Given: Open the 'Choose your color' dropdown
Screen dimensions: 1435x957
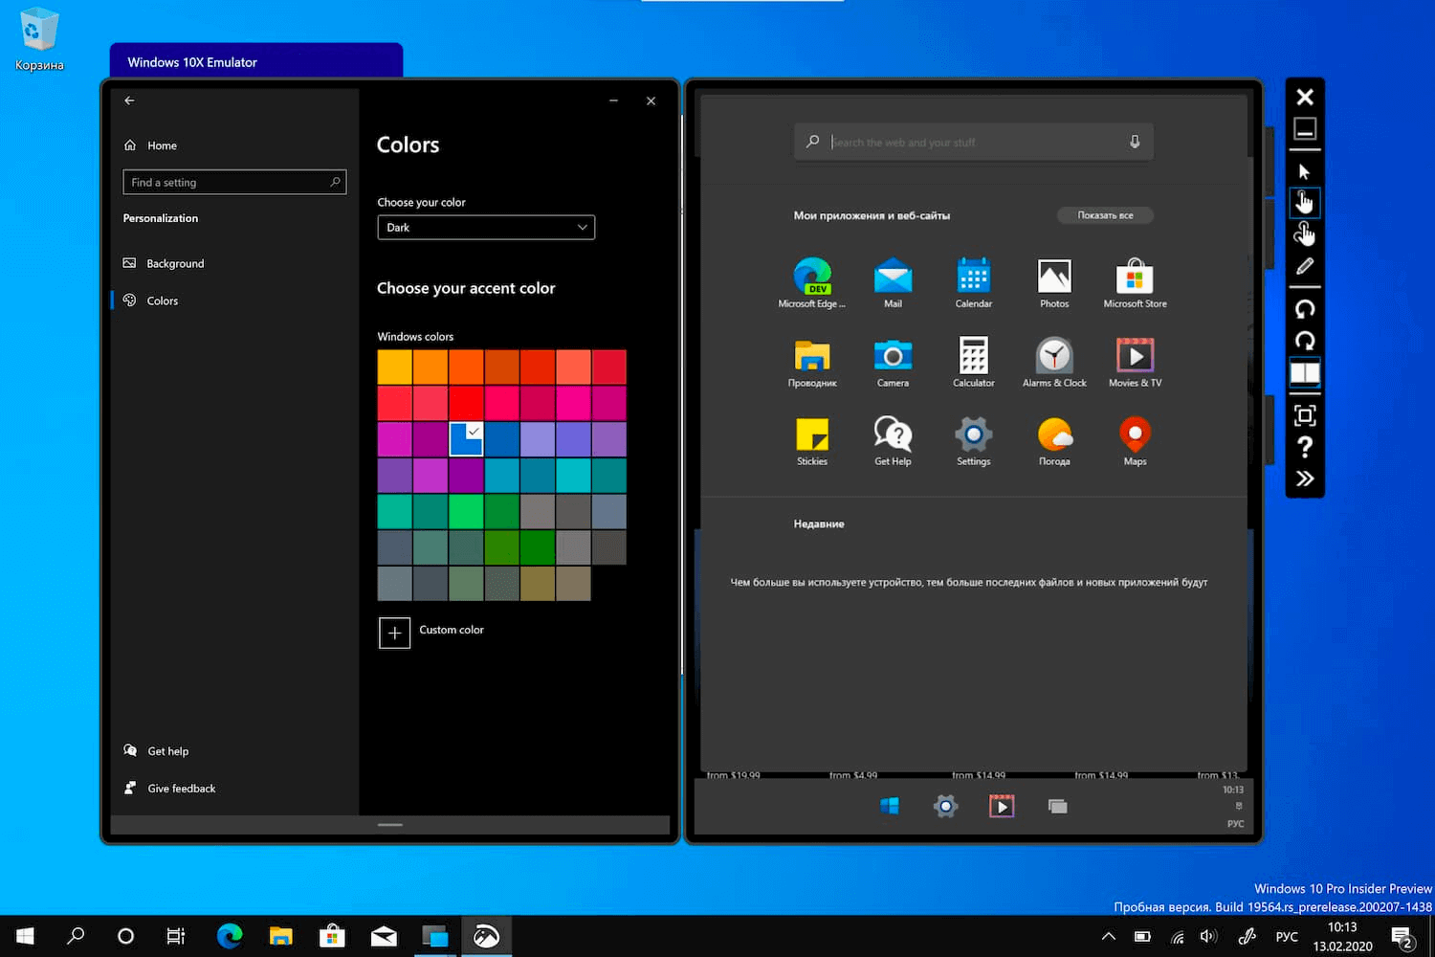Looking at the screenshot, I should pyautogui.click(x=486, y=227).
